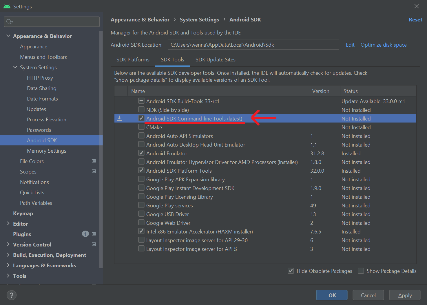The height and width of the screenshot is (305, 427).
Task: Click the download icon beside Command-line Tools
Action: (119, 118)
